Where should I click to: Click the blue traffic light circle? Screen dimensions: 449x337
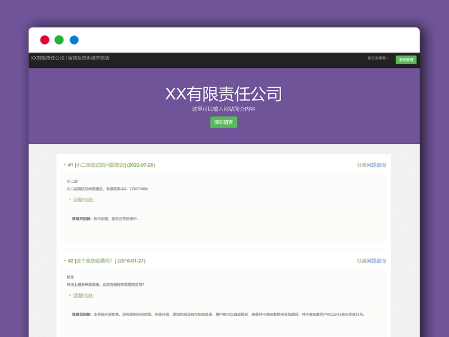tap(72, 39)
